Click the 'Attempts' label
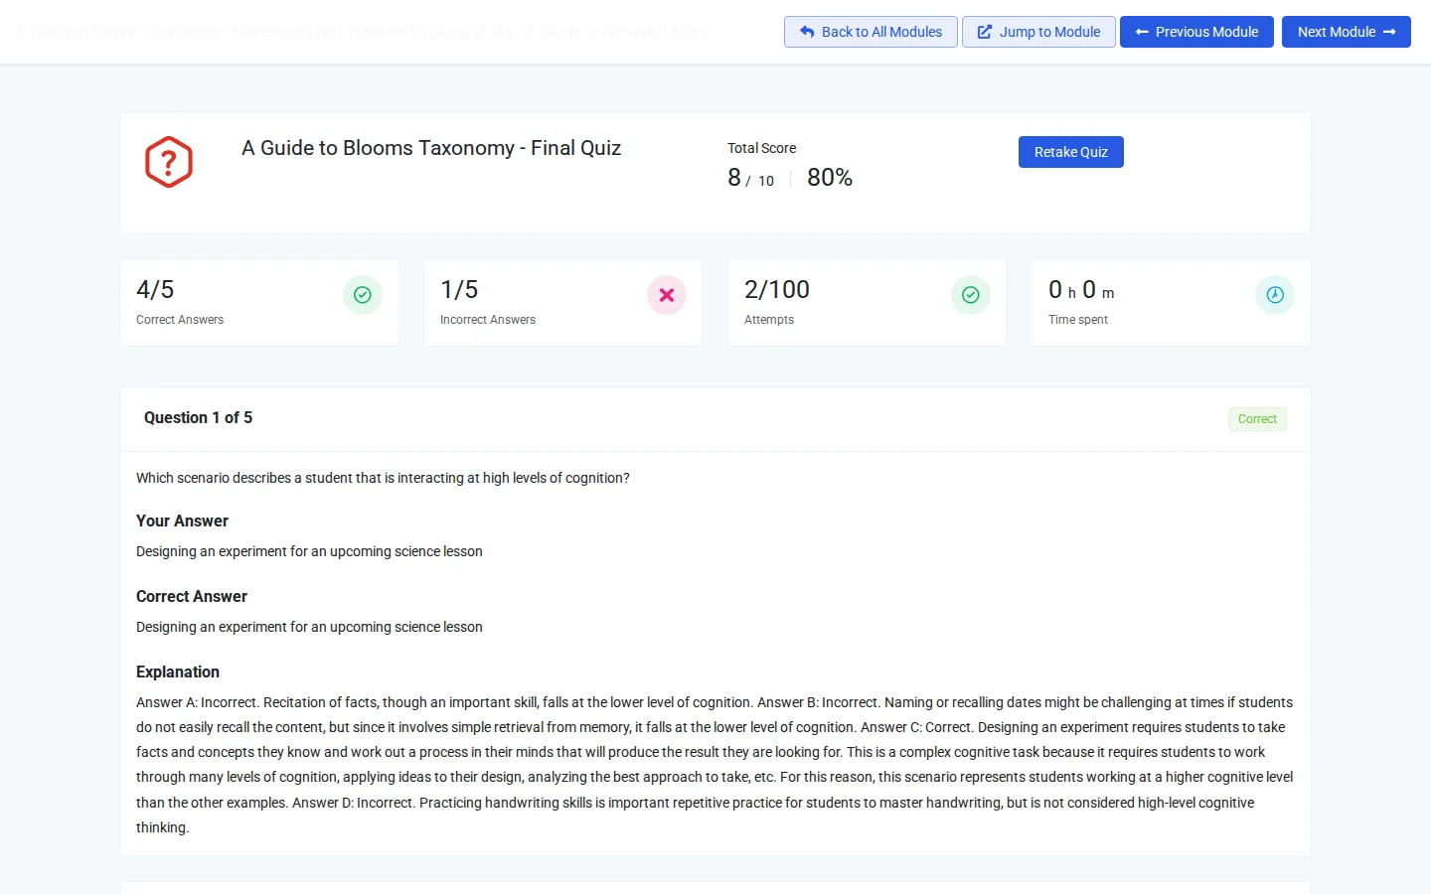1431x894 pixels. point(769,320)
